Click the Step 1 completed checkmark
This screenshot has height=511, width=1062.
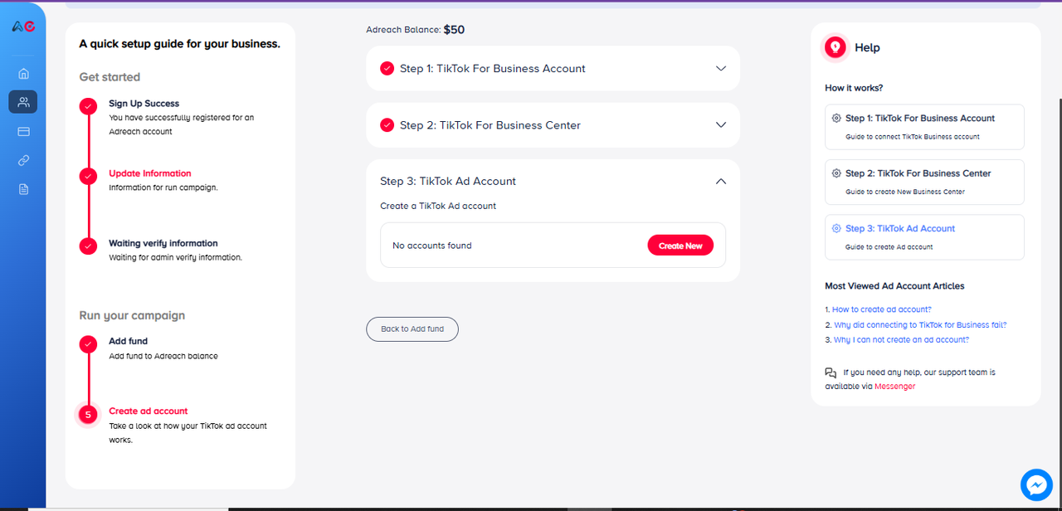387,69
